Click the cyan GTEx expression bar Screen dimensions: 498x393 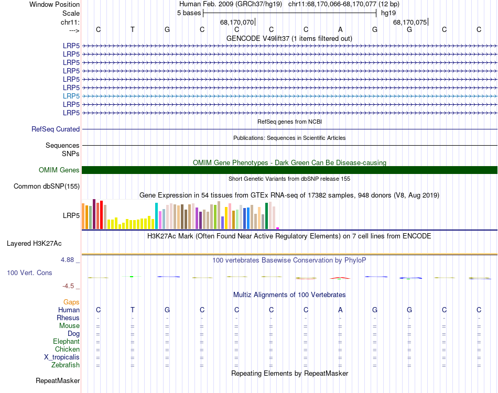point(156,216)
